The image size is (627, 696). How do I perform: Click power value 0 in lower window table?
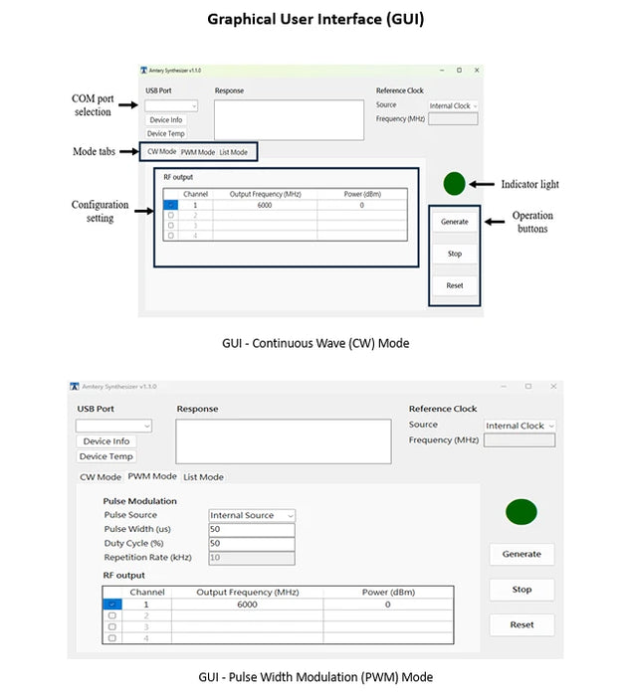tap(388, 605)
